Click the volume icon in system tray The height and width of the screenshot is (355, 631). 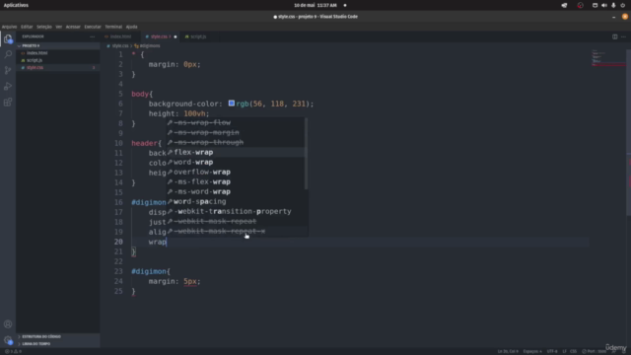pyautogui.click(x=604, y=5)
